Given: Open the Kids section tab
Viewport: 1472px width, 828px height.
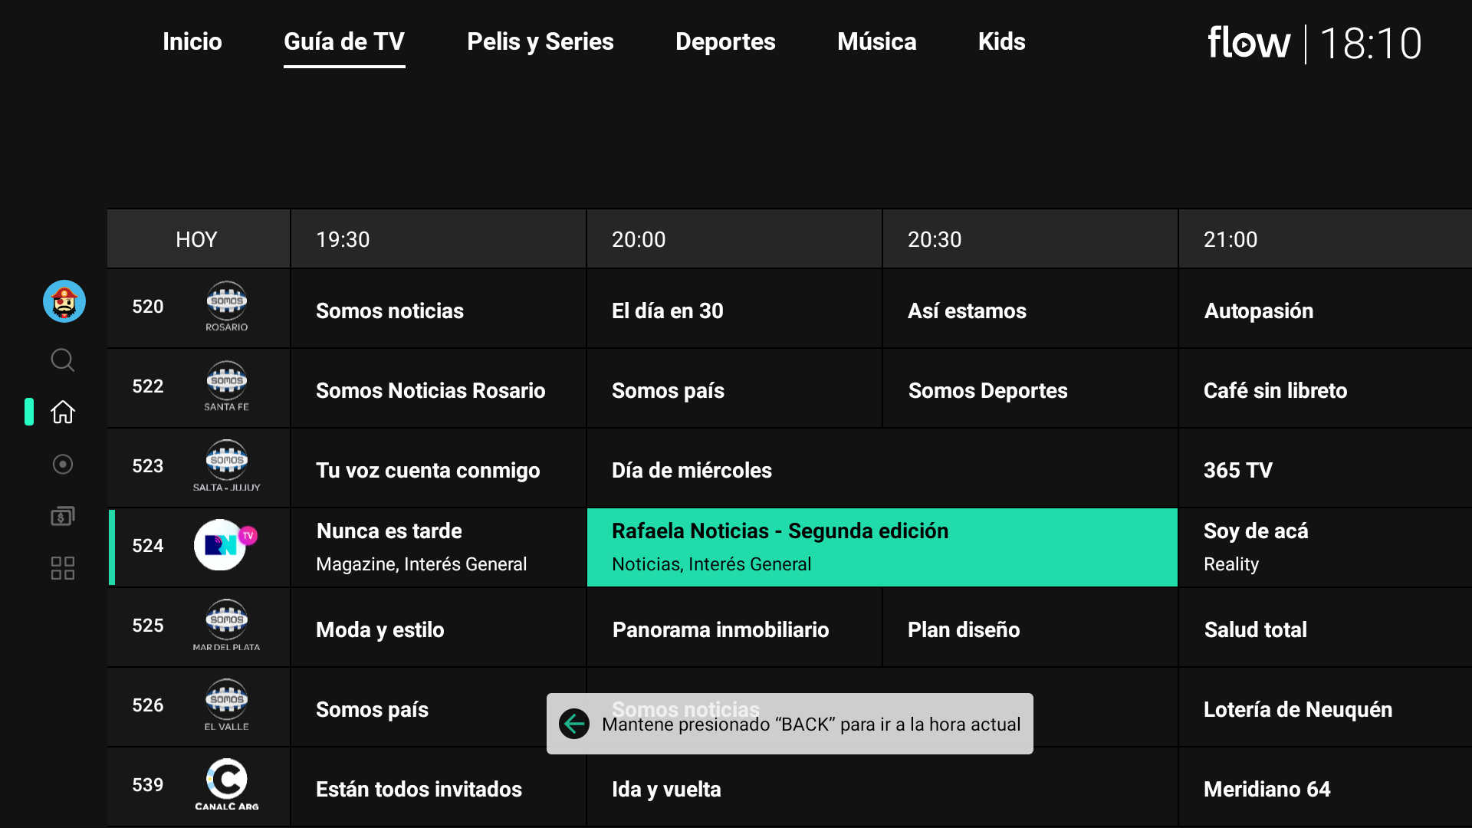Looking at the screenshot, I should point(1001,41).
